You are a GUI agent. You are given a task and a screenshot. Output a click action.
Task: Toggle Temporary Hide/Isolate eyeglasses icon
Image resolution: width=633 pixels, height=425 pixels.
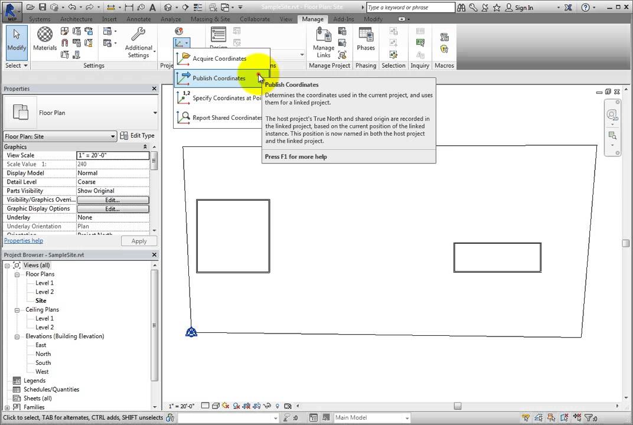tap(267, 406)
